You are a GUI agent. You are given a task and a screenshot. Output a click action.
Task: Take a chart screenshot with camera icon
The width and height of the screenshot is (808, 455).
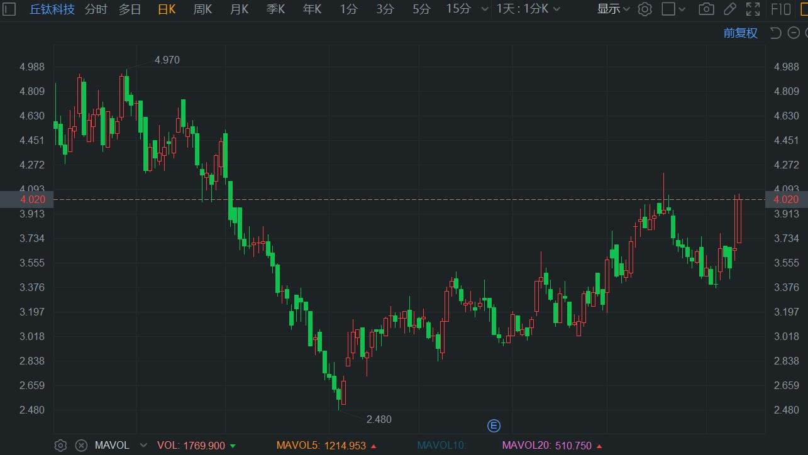(706, 9)
